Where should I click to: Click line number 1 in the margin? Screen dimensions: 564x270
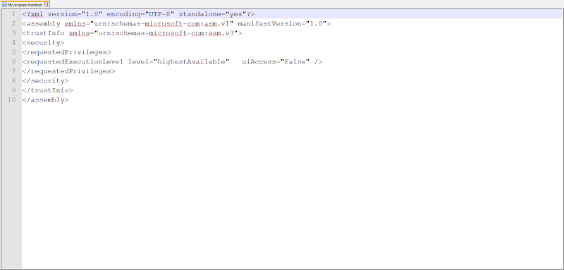pyautogui.click(x=13, y=14)
